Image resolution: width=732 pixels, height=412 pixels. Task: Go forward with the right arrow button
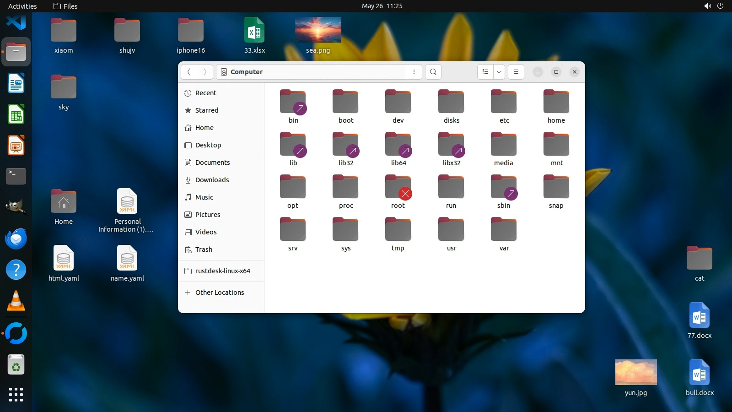tap(205, 72)
